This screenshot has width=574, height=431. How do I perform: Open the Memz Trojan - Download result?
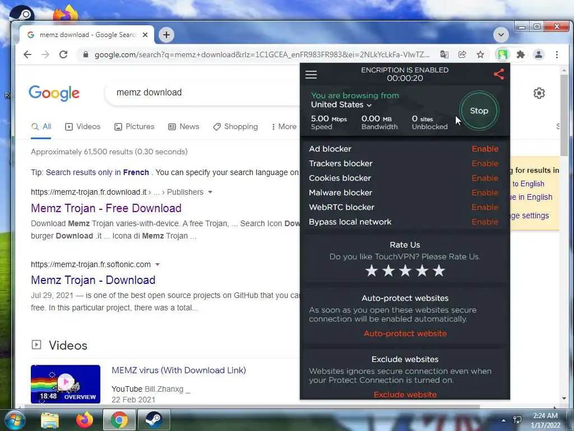(93, 280)
